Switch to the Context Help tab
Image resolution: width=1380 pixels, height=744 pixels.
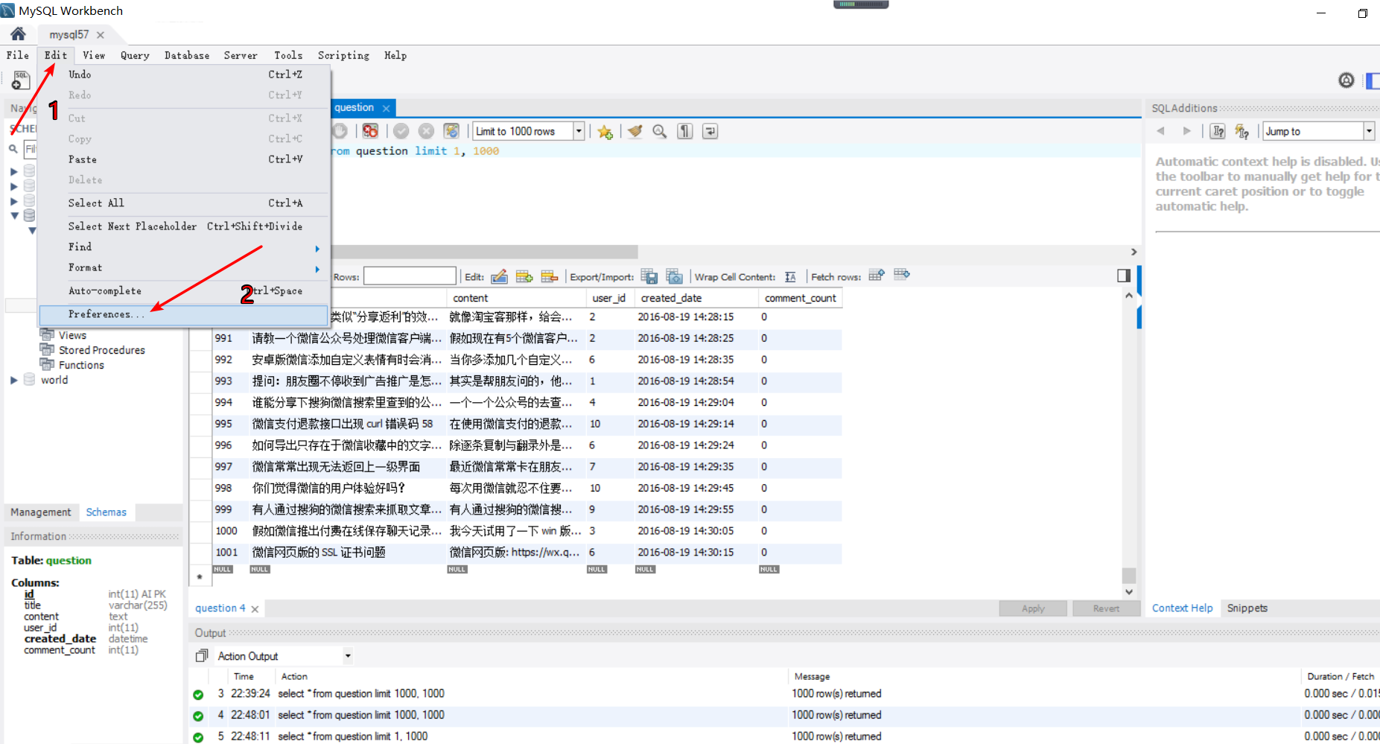tap(1183, 608)
